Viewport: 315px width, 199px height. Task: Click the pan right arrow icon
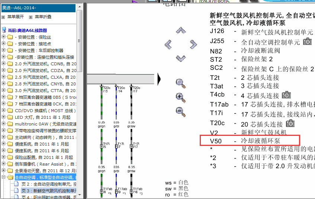tap(193, 44)
